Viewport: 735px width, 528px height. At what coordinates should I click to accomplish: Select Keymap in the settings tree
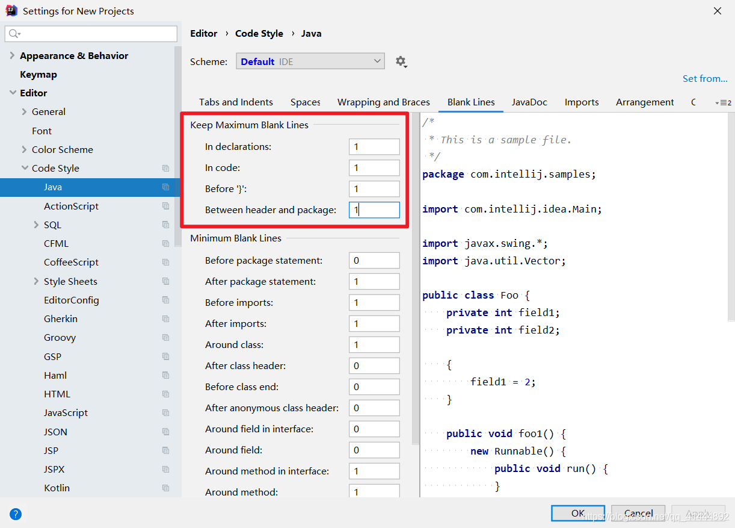point(38,75)
